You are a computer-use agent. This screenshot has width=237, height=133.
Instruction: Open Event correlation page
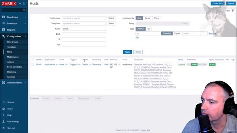click(14, 67)
